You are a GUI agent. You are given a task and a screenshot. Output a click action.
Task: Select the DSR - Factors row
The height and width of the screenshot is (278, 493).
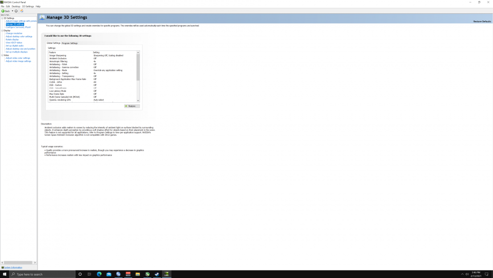(93, 85)
